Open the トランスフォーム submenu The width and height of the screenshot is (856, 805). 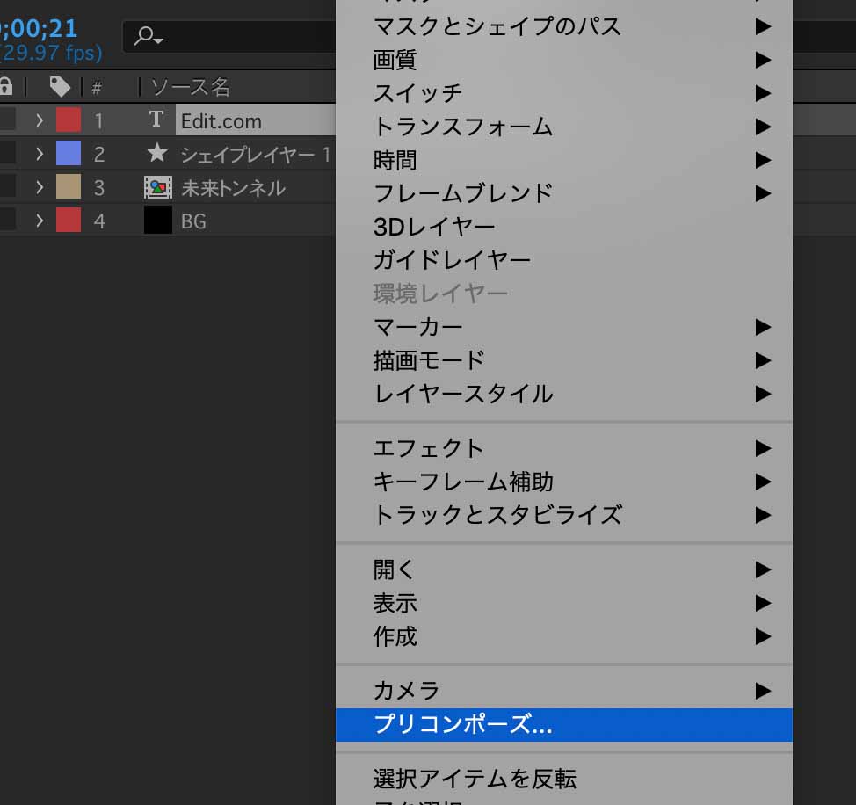564,127
